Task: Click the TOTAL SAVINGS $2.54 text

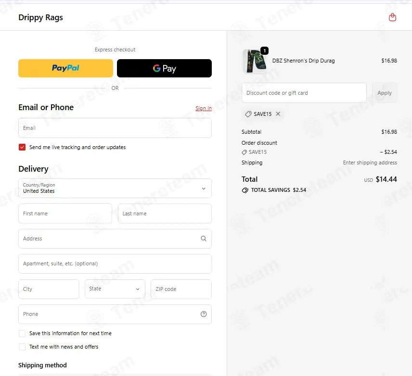Action: (279, 190)
